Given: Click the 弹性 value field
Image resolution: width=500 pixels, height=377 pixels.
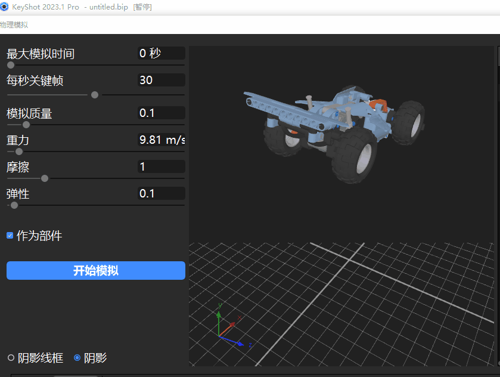Looking at the screenshot, I should tap(162, 193).
